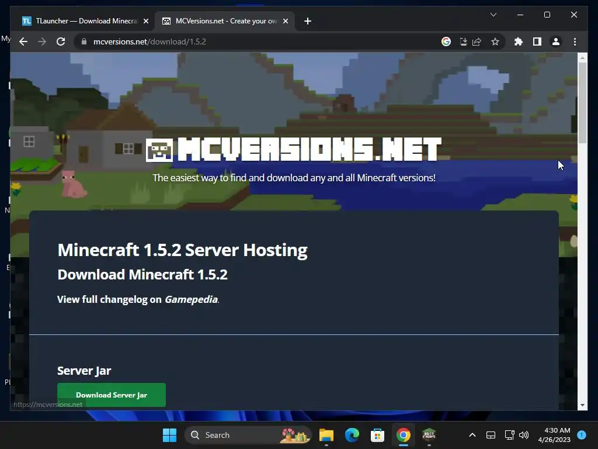The width and height of the screenshot is (598, 449).
Task: Click the volume speaker tray icon
Action: pyautogui.click(x=524, y=435)
